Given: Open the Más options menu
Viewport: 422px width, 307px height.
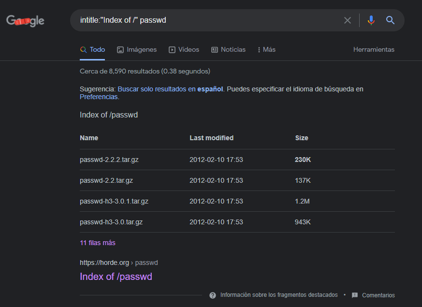Looking at the screenshot, I should click(x=266, y=49).
